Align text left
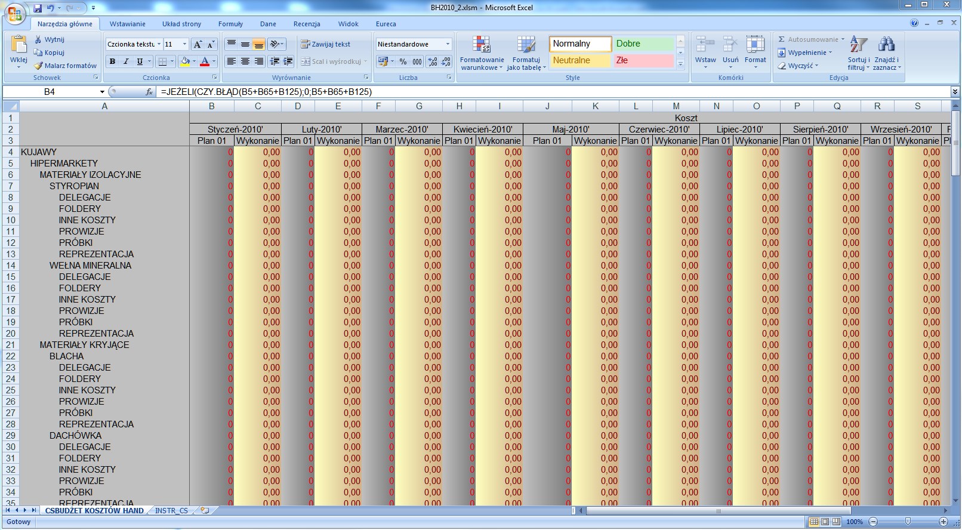962x530 pixels. point(232,61)
